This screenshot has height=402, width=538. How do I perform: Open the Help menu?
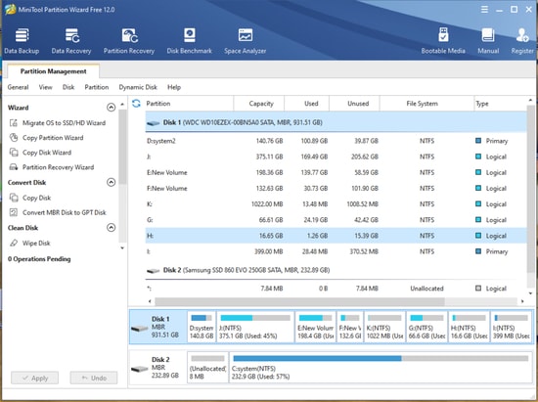coord(174,87)
